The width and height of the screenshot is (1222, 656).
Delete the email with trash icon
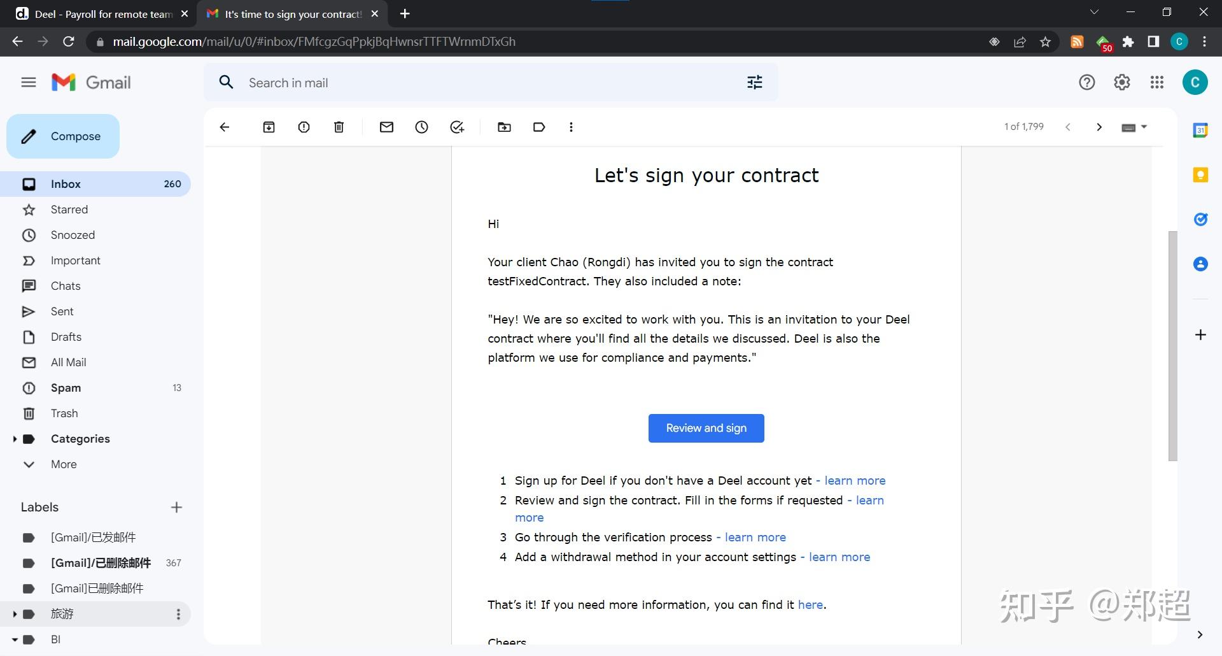(x=339, y=127)
